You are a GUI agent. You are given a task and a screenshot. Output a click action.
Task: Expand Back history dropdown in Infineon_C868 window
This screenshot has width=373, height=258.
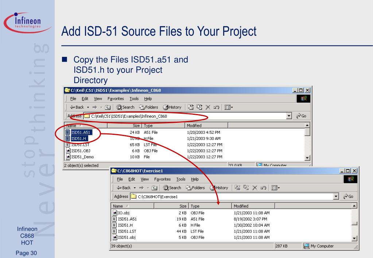pos(88,107)
